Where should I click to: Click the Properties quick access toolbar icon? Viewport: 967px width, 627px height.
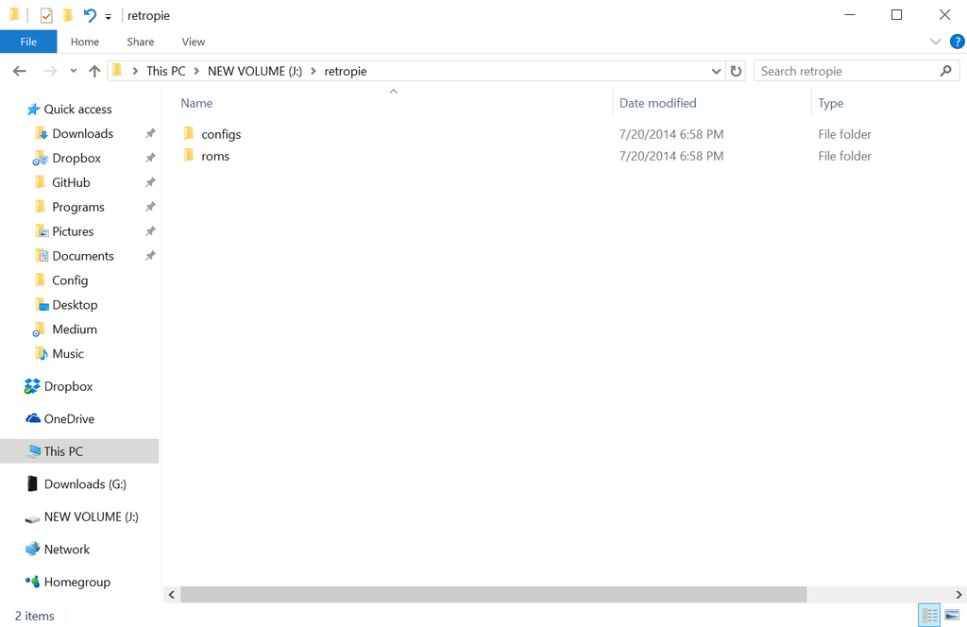coord(46,15)
